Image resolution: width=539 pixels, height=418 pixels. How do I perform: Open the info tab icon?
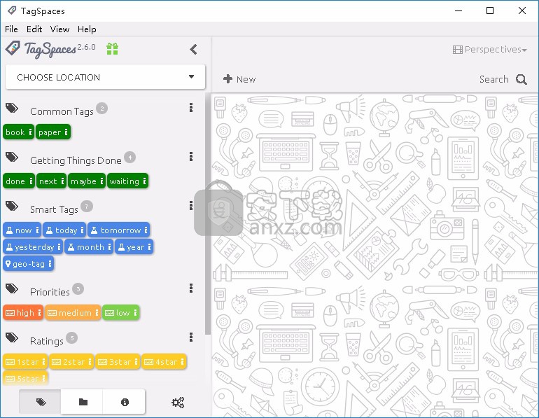click(125, 402)
